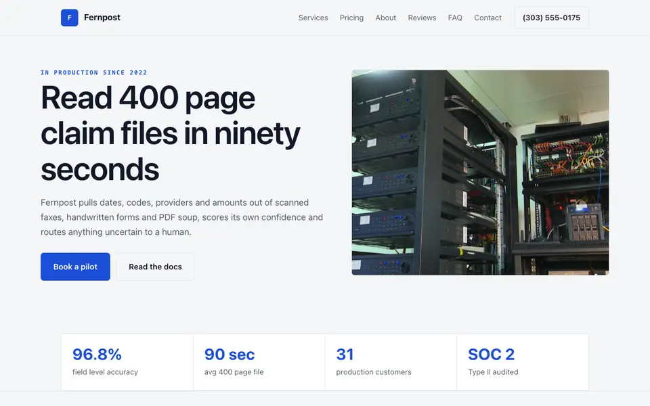
Task: Jump to the Reviews section
Action: (422, 18)
